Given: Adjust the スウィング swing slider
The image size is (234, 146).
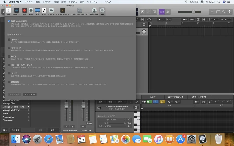Looking at the screenshot, I should coord(110,126).
